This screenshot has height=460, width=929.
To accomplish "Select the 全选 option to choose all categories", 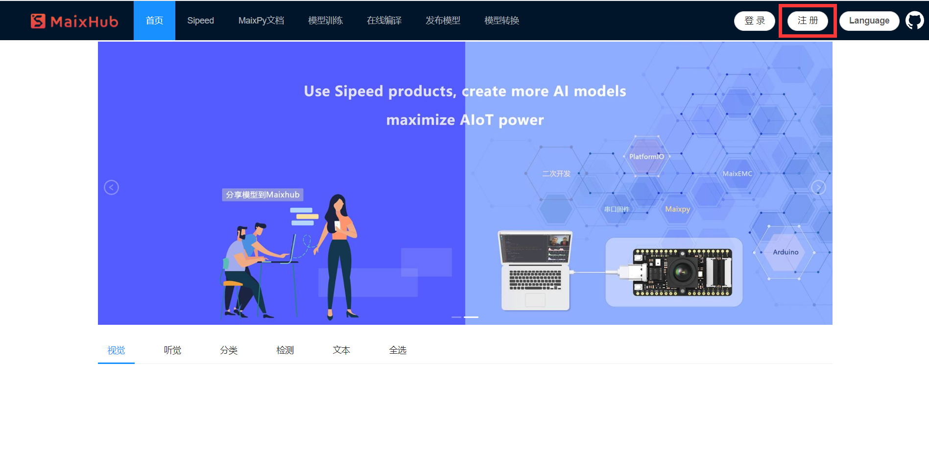I will pyautogui.click(x=398, y=350).
